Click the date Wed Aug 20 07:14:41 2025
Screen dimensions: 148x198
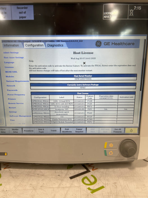pos(83,58)
